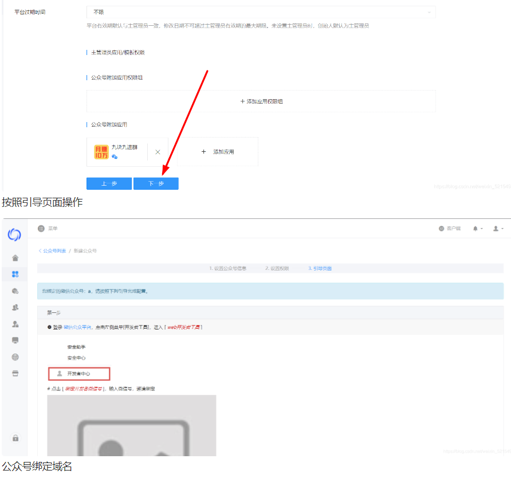Click the user-with-lock icon in the sidebar
This screenshot has height=486, width=511.
pyautogui.click(x=15, y=323)
